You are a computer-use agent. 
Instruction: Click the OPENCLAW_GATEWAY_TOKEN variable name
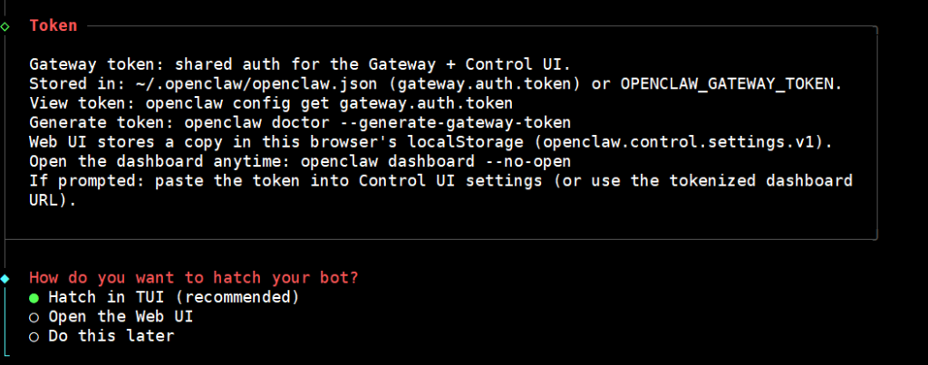pyautogui.click(x=731, y=83)
